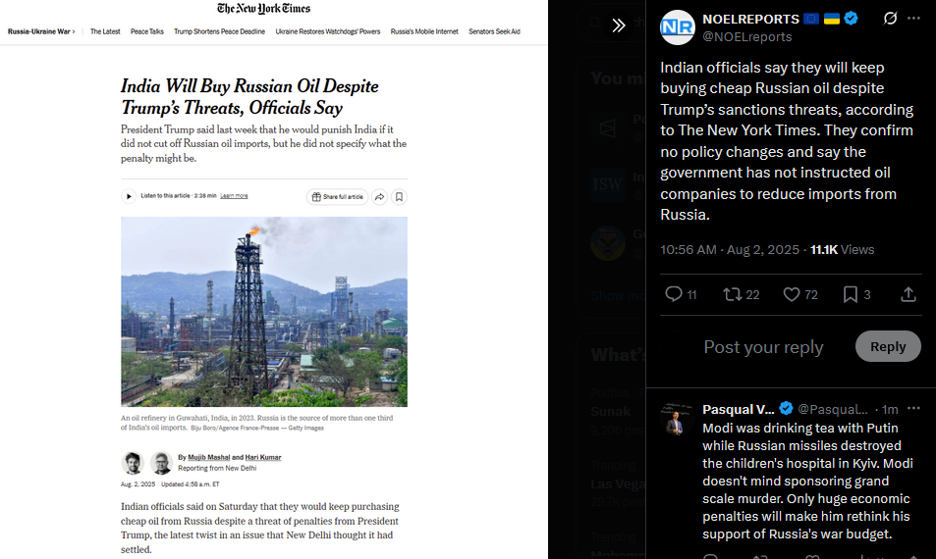Share the NOELREPORTS post
This screenshot has width=936, height=559.
point(908,294)
